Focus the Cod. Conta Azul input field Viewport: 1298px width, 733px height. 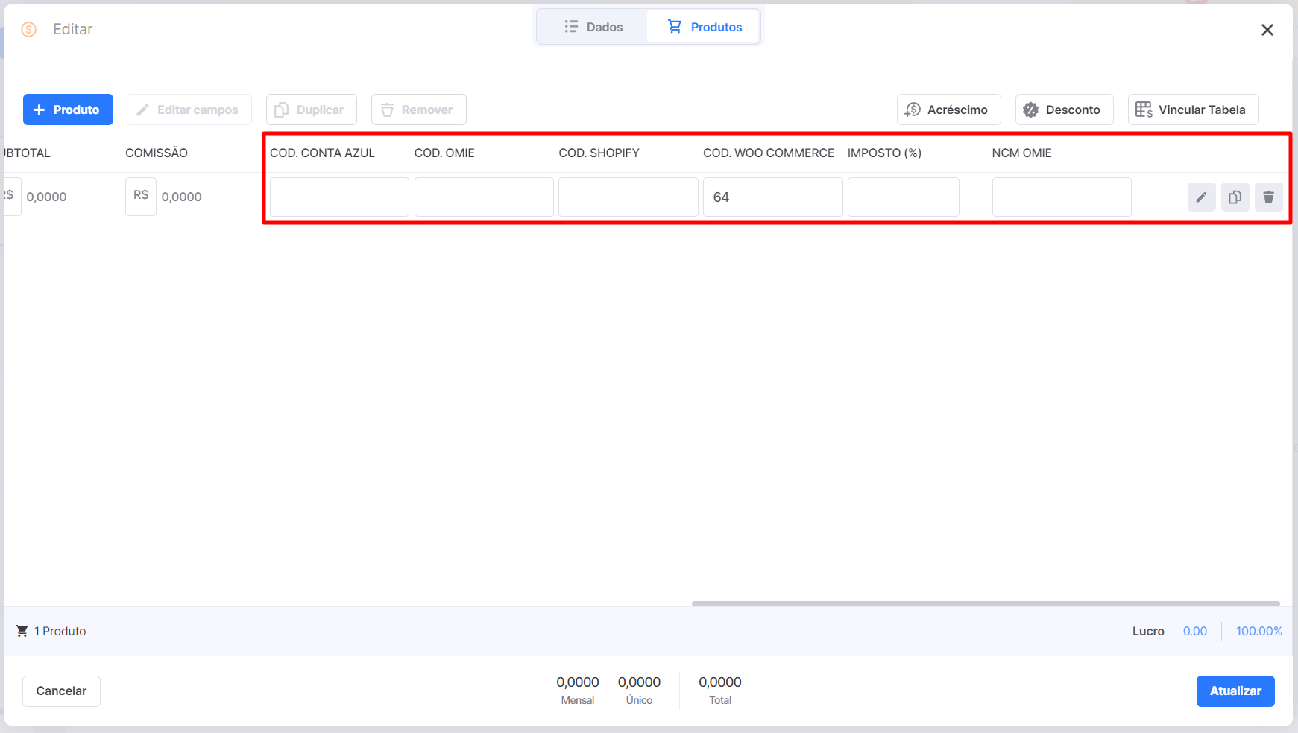[x=339, y=197]
